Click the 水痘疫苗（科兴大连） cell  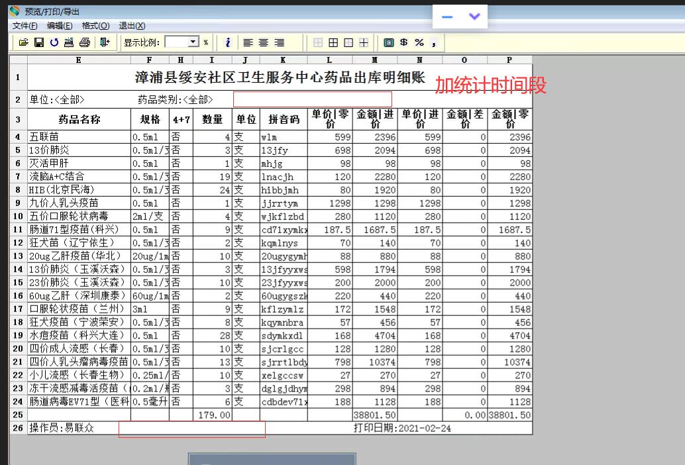tap(79, 335)
